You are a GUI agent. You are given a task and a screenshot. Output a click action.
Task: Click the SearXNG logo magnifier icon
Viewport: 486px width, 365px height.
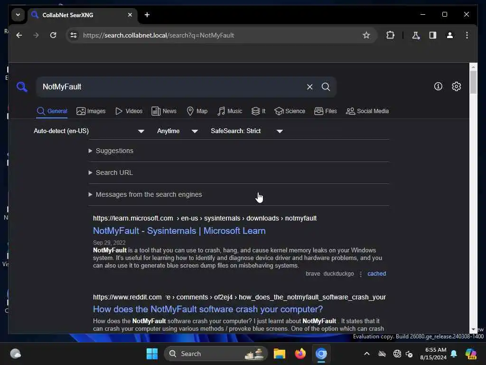point(22,86)
